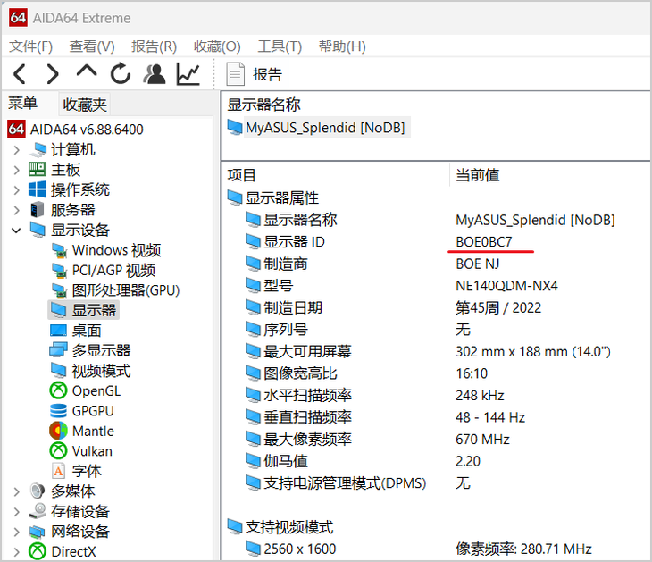The height and width of the screenshot is (562, 652).
Task: Select the AIDA64 v6.88.6400 root item
Action: coord(75,130)
